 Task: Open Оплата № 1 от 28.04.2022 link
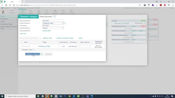[122, 23]
